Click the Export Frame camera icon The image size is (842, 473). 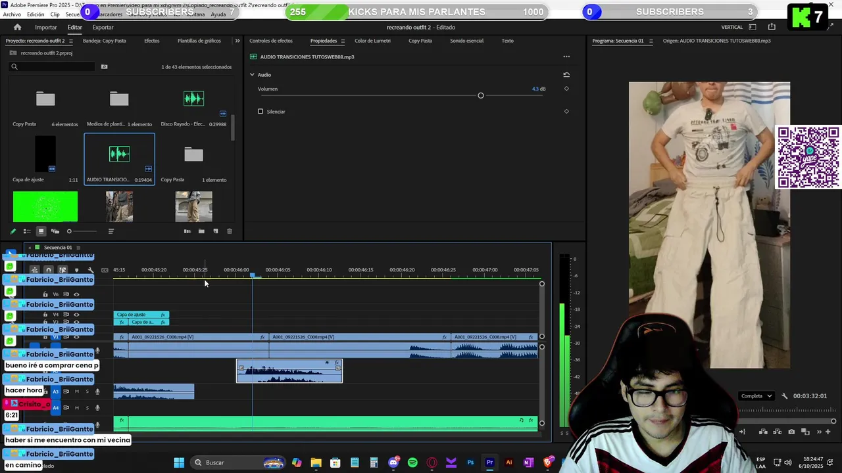coord(791,432)
